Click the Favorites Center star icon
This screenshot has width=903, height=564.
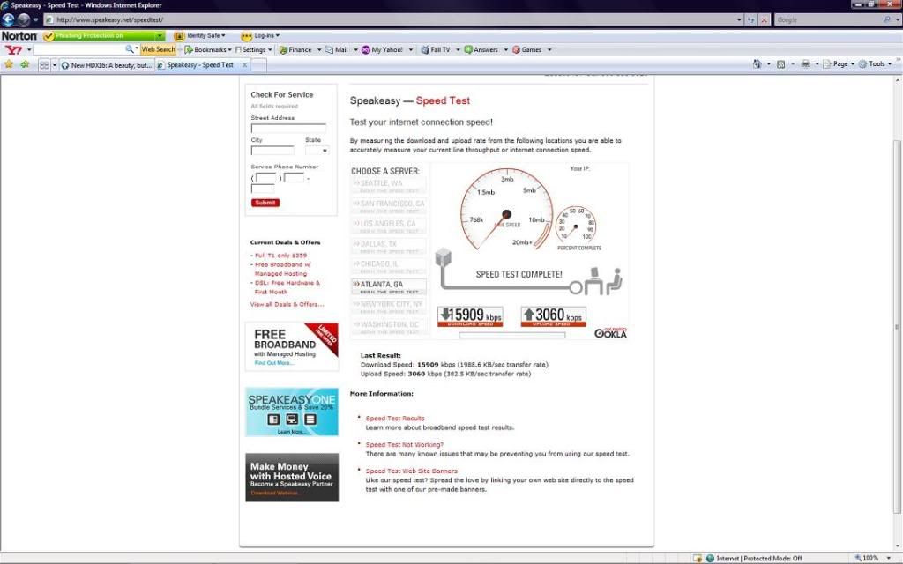pos(9,64)
